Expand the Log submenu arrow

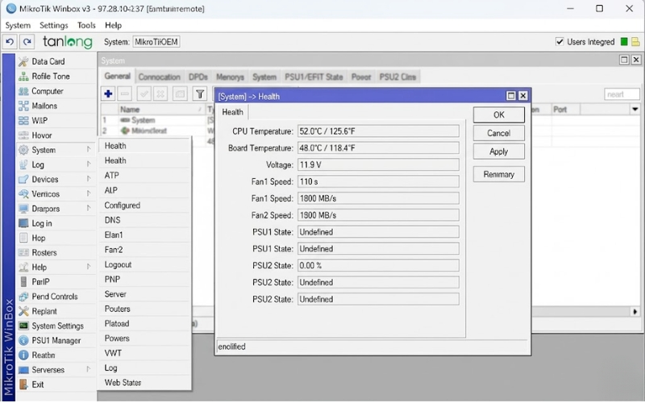[x=89, y=164]
